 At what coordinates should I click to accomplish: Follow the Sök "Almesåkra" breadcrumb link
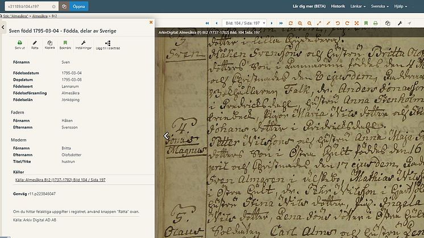click(15, 16)
